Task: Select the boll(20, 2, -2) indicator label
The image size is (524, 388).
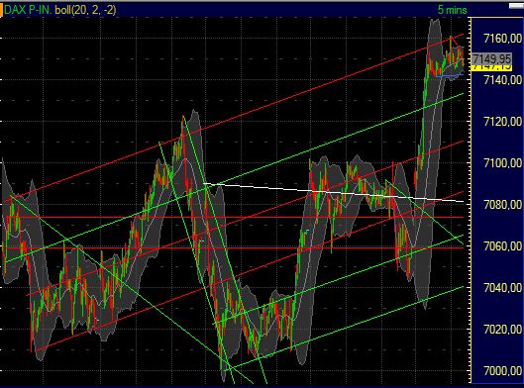Action: click(x=85, y=10)
